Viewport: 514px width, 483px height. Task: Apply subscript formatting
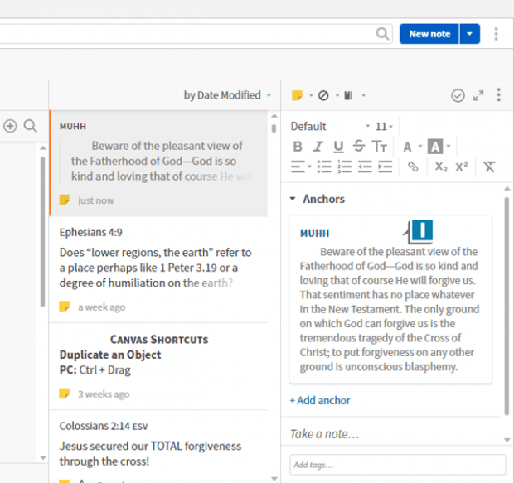point(441,167)
